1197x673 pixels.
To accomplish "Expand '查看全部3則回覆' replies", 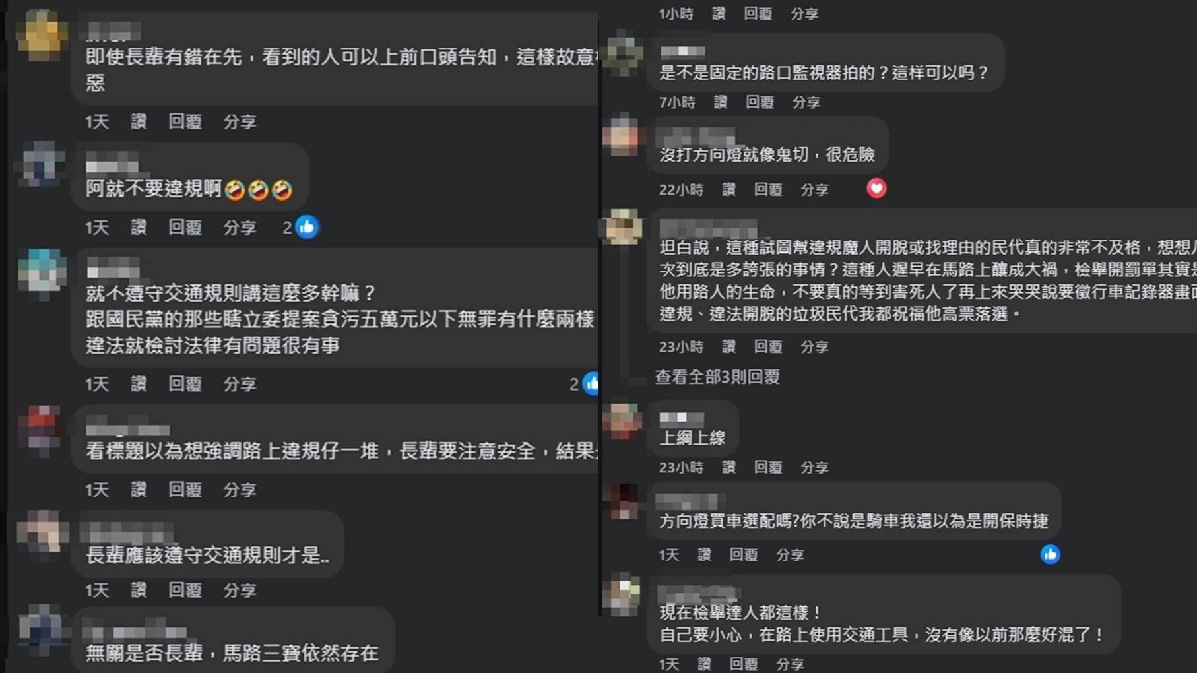I will click(717, 377).
